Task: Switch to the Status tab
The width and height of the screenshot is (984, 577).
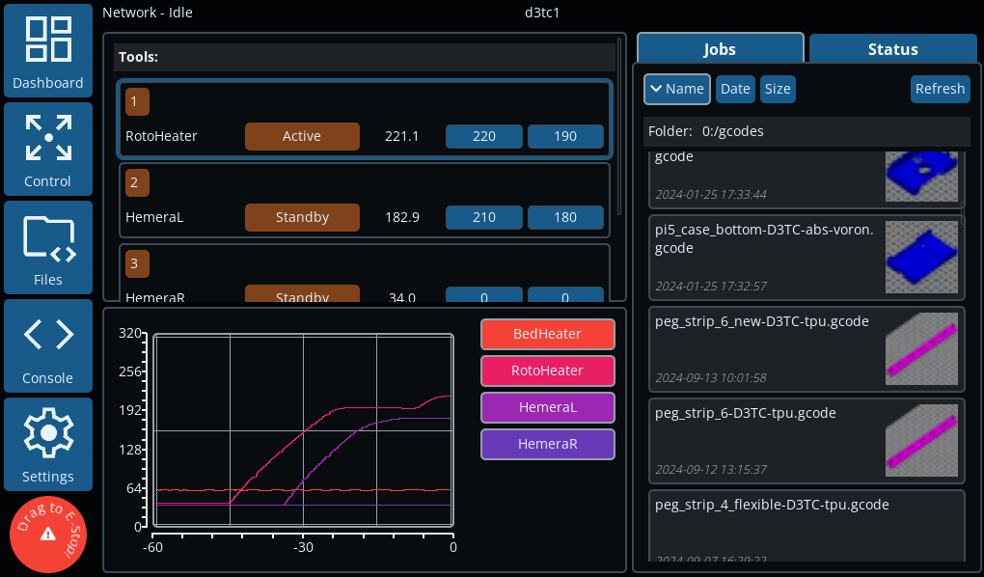Action: pos(892,49)
